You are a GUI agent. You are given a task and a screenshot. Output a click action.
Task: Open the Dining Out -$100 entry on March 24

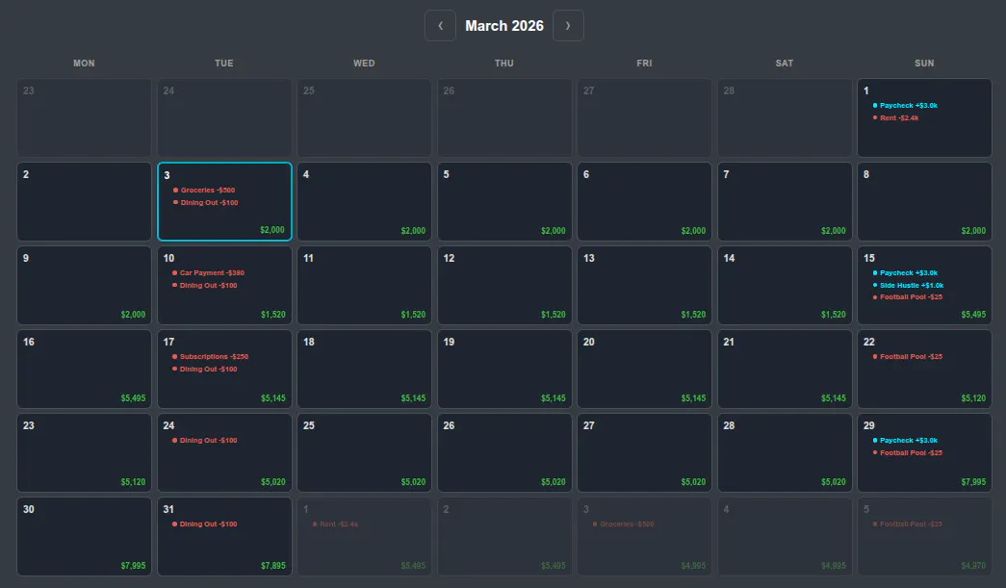205,441
